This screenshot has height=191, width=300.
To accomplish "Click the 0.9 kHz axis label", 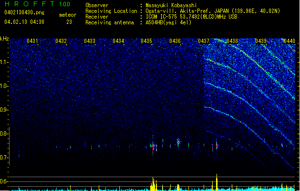I will point(4,110).
